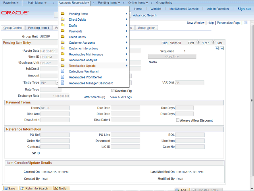Go to next row arrow icon
This screenshot has height=191, width=254.
point(214,43)
